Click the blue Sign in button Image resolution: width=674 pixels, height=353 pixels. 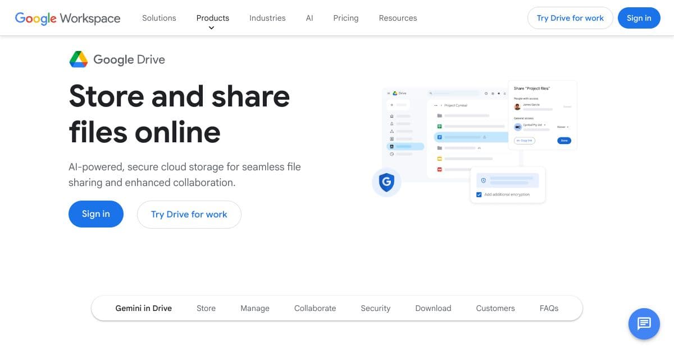pos(639,18)
